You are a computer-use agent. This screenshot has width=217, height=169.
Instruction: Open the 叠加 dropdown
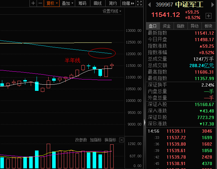pyautogui.click(x=67, y=3)
